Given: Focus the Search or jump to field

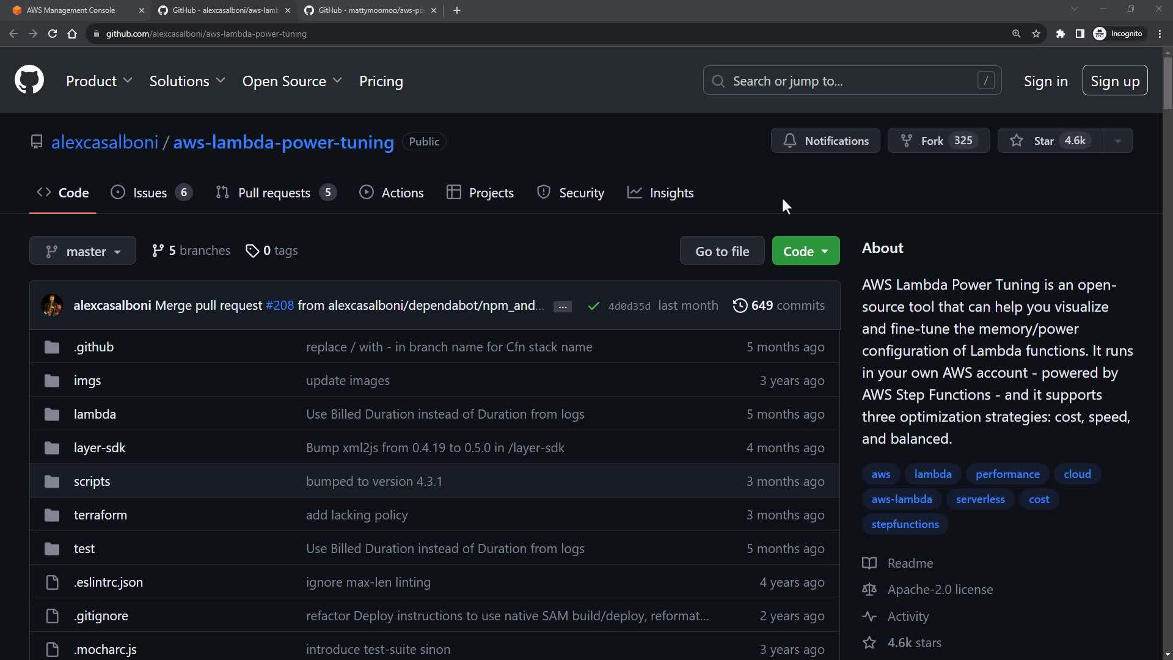Looking at the screenshot, I should pyautogui.click(x=851, y=81).
